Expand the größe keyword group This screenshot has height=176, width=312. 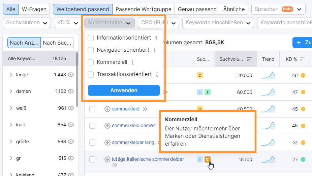(x=11, y=142)
